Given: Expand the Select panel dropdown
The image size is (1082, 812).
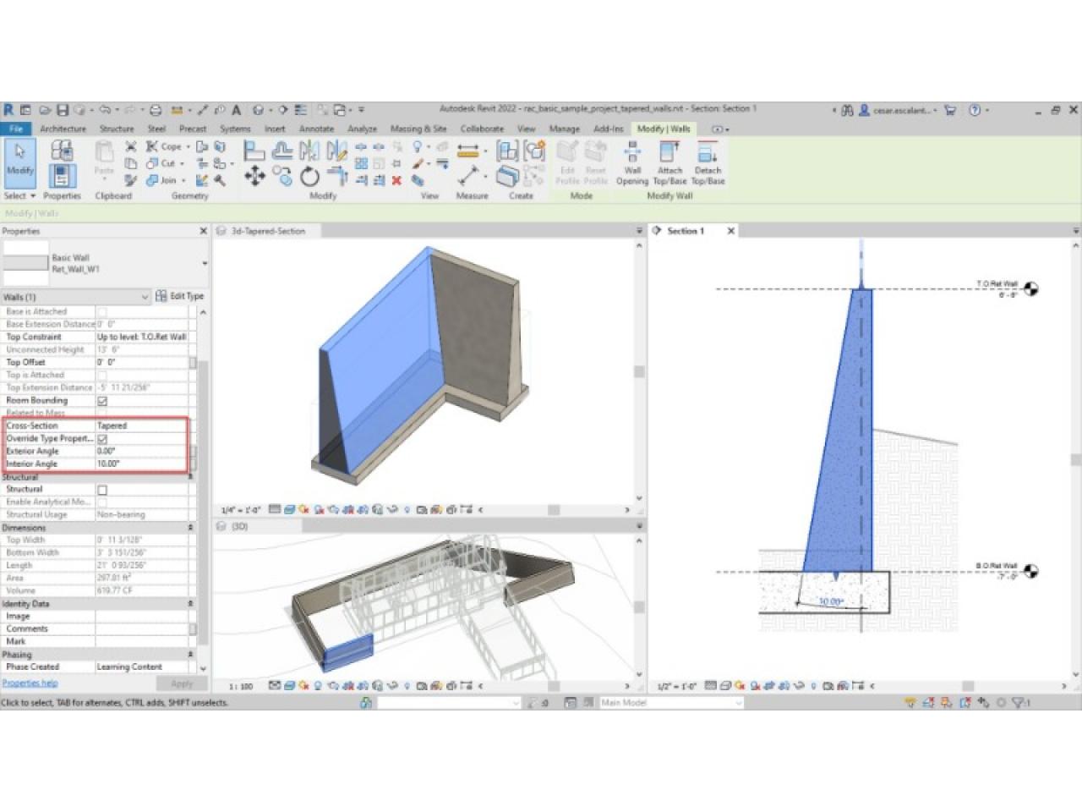Looking at the screenshot, I should [x=19, y=195].
